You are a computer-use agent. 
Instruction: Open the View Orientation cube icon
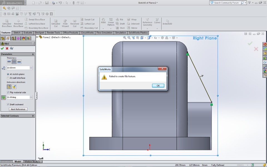[142, 38]
